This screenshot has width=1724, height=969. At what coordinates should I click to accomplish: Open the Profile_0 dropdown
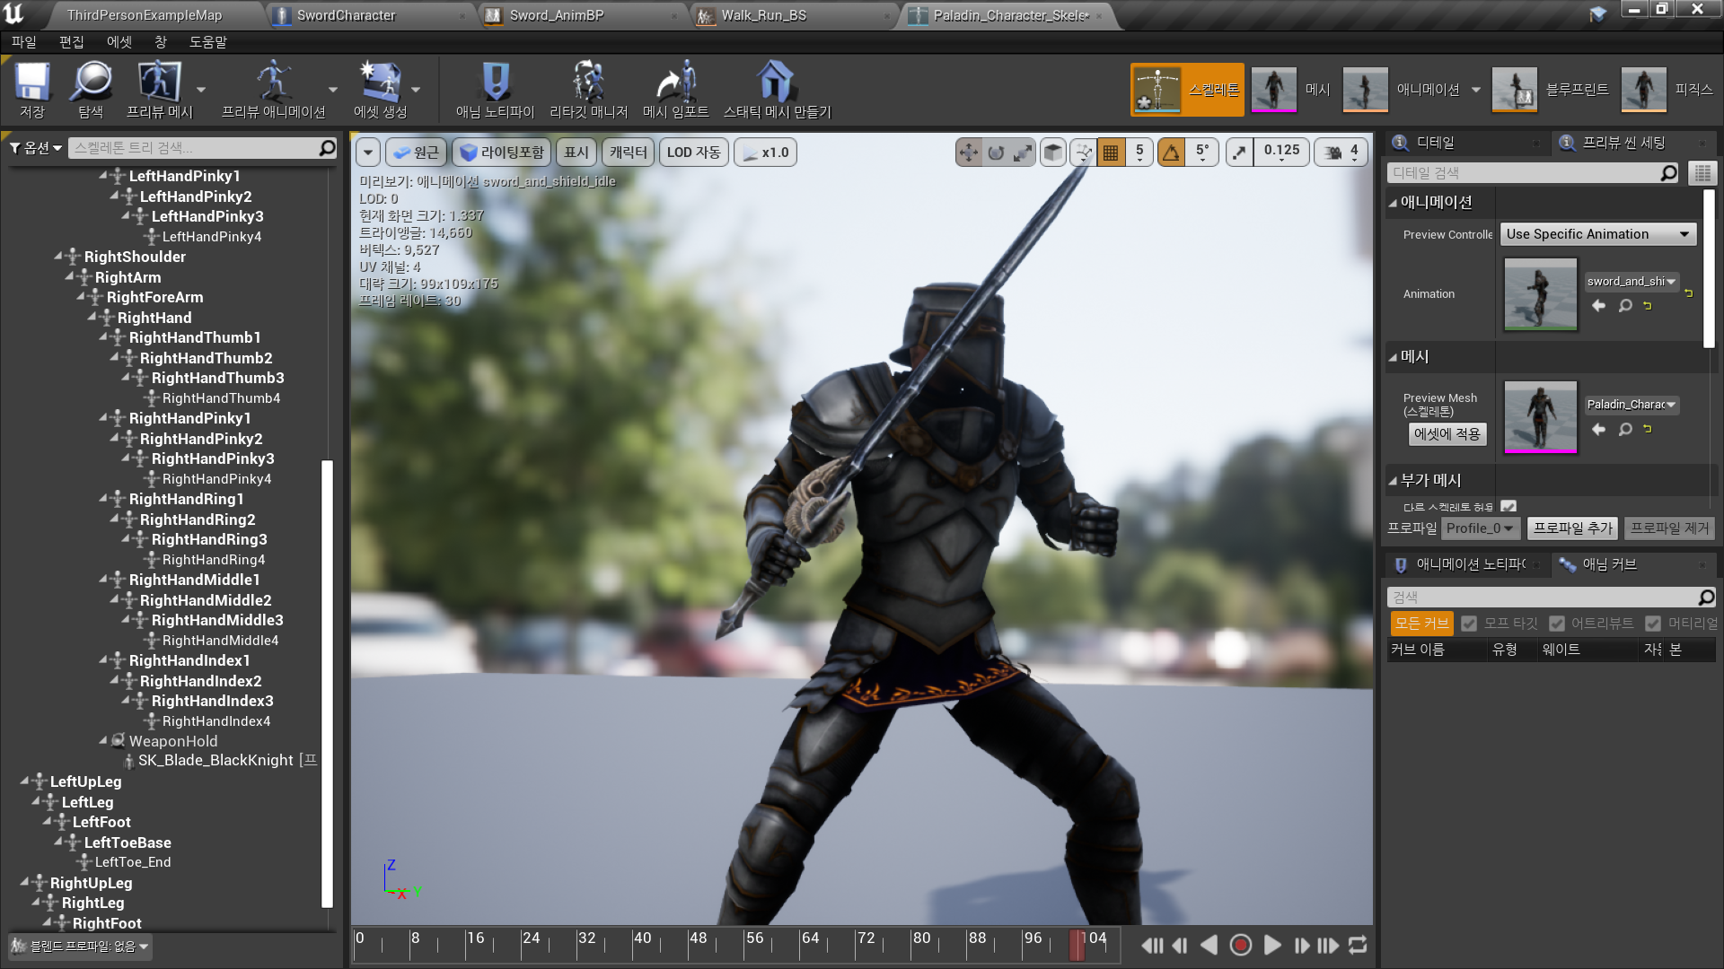[x=1480, y=528]
